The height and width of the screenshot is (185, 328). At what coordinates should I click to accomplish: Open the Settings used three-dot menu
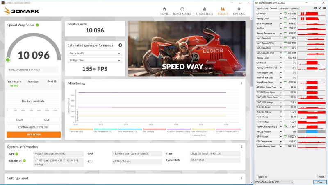tap(242, 178)
